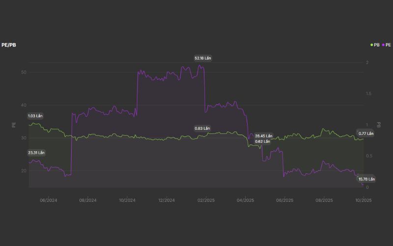
Task: Select the 06/2024 x-axis tick
Action: click(x=49, y=200)
